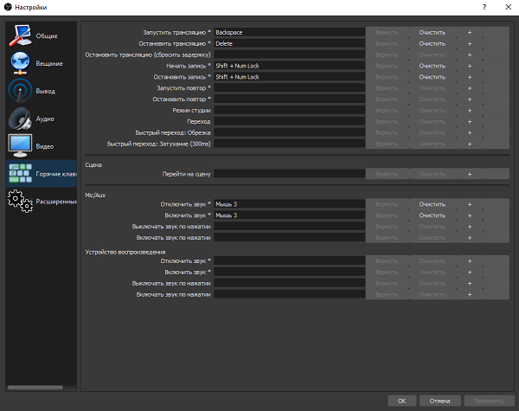This screenshot has width=519, height=411.
Task: Select the Аудио speaker icon
Action: point(20,118)
